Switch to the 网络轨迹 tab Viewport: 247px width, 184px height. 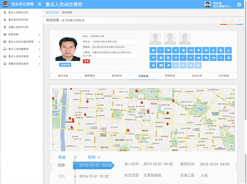click(170, 76)
